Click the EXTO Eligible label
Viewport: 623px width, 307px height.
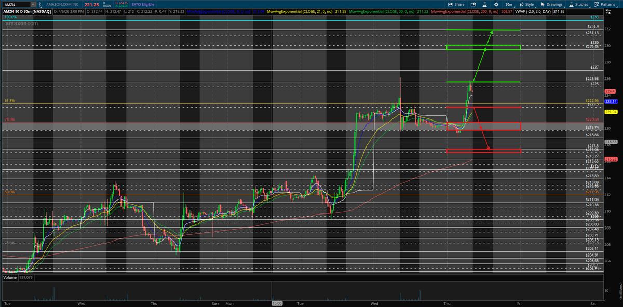[143, 4]
